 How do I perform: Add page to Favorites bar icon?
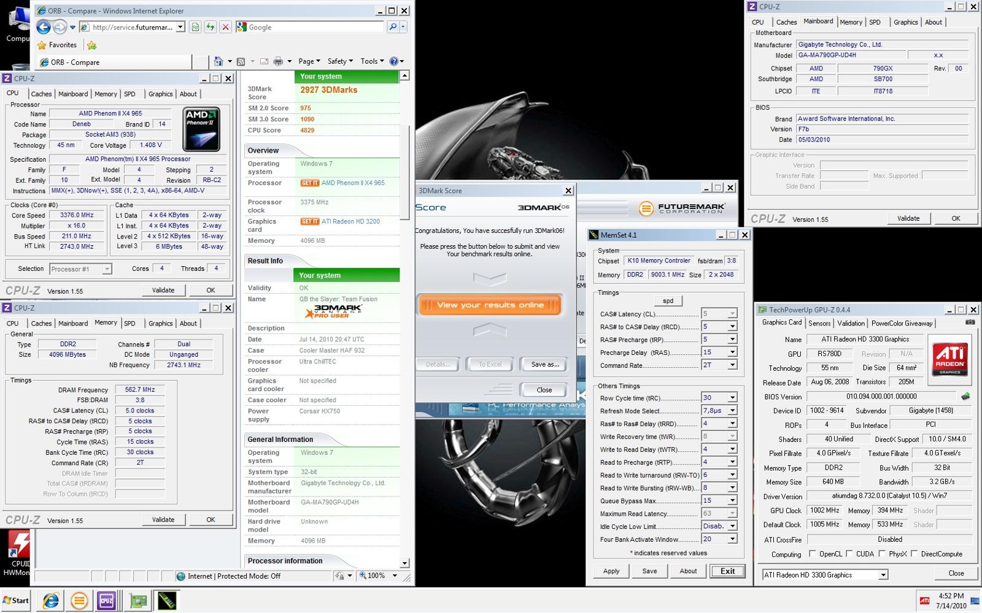[92, 45]
